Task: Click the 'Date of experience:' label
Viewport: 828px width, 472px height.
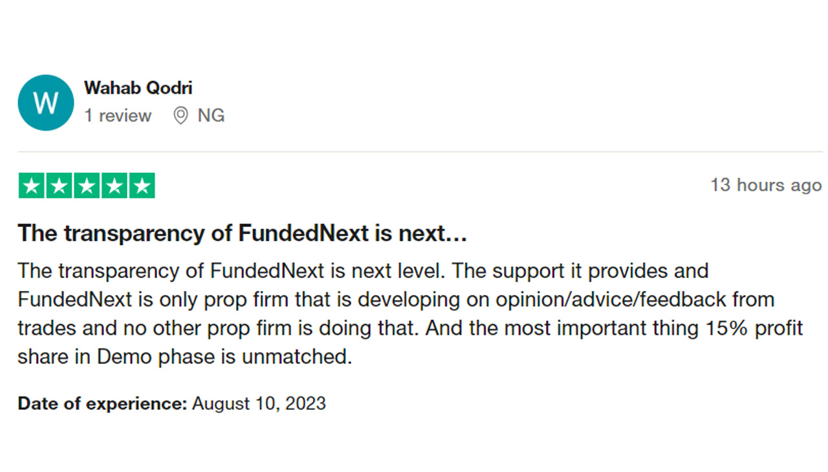Action: tap(103, 404)
